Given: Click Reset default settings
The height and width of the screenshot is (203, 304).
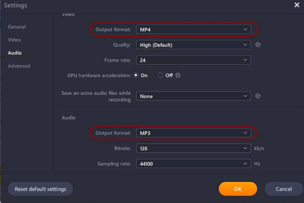Looking at the screenshot, I should pos(40,189).
